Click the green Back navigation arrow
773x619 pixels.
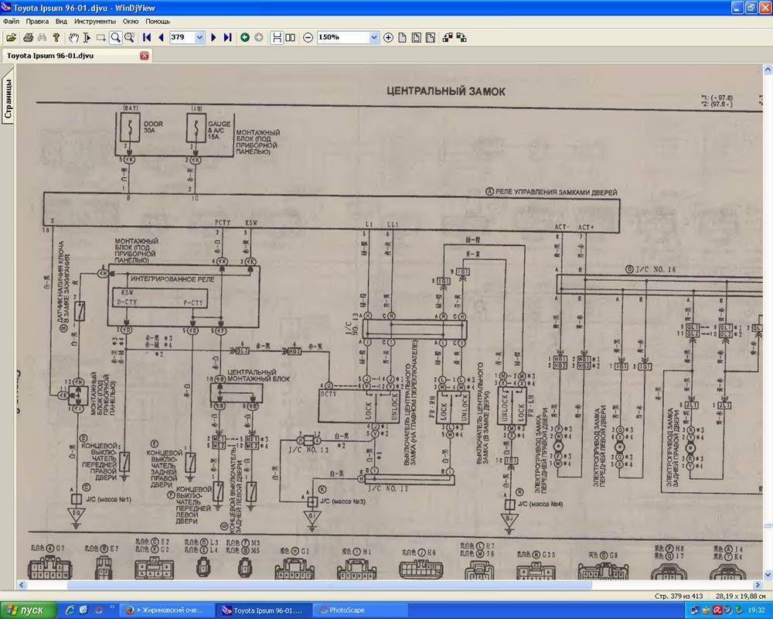[245, 37]
